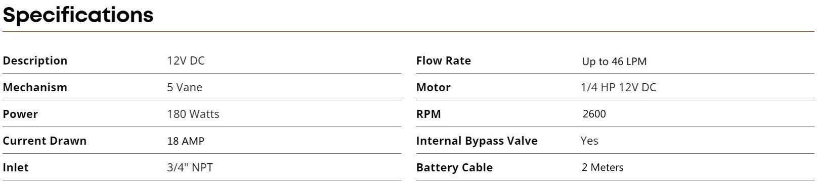This screenshot has height=187, width=817.
Task: Select the Internal Bypass Valve label
Action: [x=477, y=141]
